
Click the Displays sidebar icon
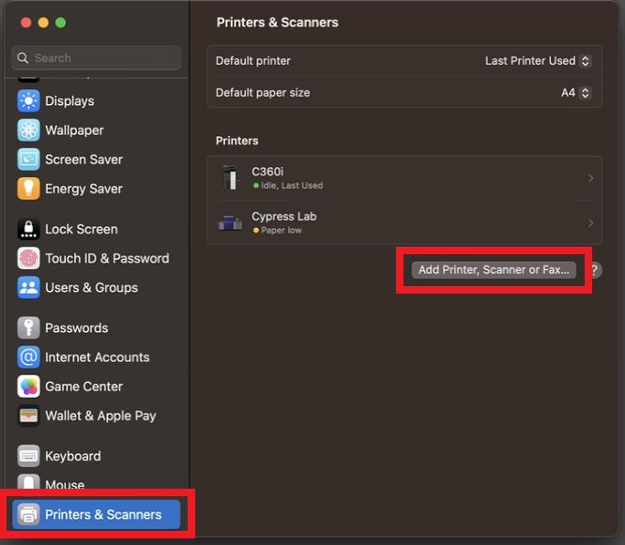(x=29, y=101)
